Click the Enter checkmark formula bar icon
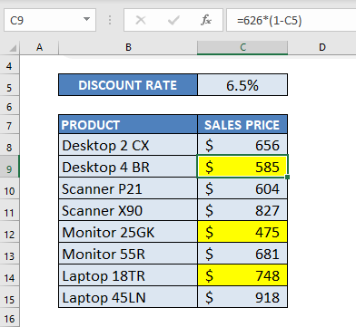 (x=173, y=20)
